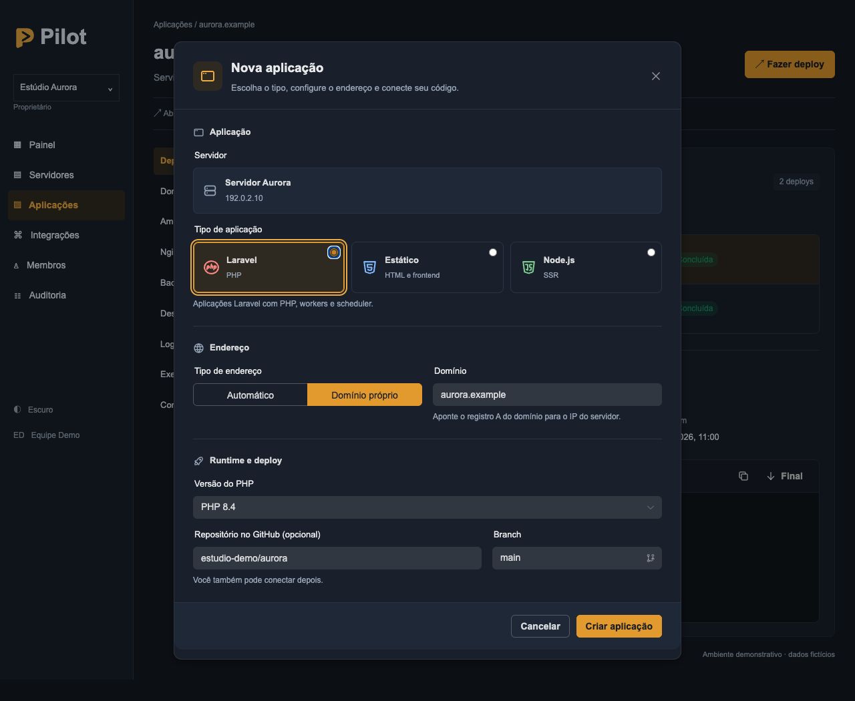Jump to Final of the log

click(785, 476)
